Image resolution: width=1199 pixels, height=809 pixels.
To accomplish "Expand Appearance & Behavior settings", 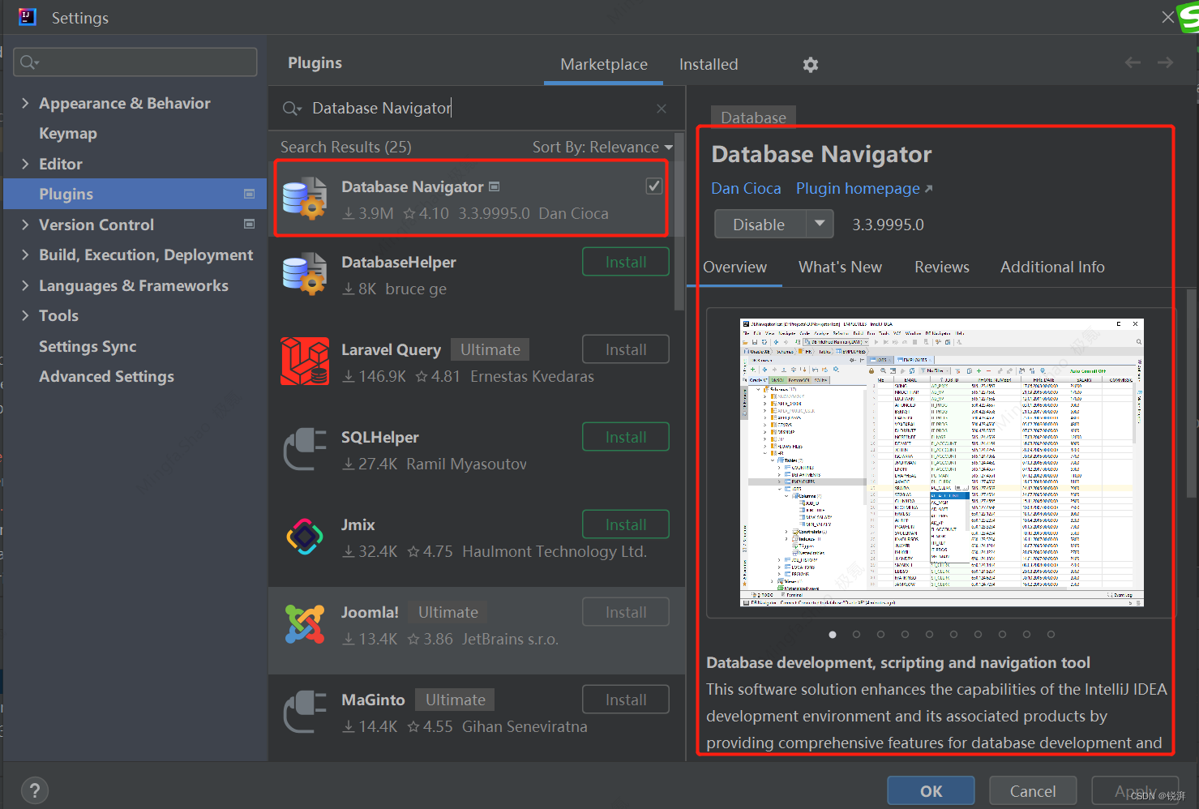I will (25, 103).
